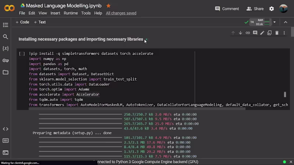Click the code cell horizontal scrollbar
Viewport: 294px width, 165px height.
137,109
